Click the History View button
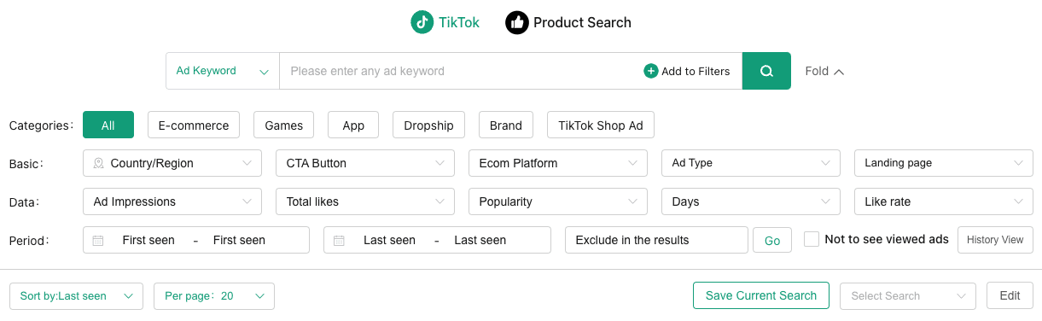1042x321 pixels. 995,240
